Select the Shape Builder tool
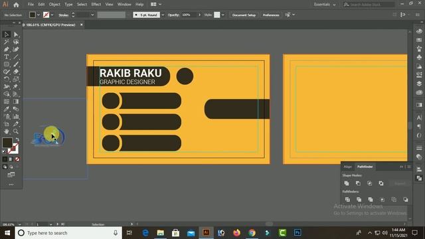This screenshot has width=425, height=239. coord(7,94)
